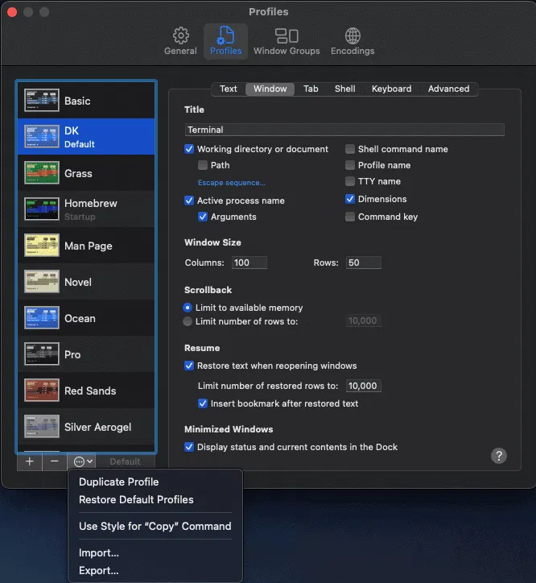Viewport: 536px width, 583px height.
Task: Open the help question mark button
Action: coord(498,456)
